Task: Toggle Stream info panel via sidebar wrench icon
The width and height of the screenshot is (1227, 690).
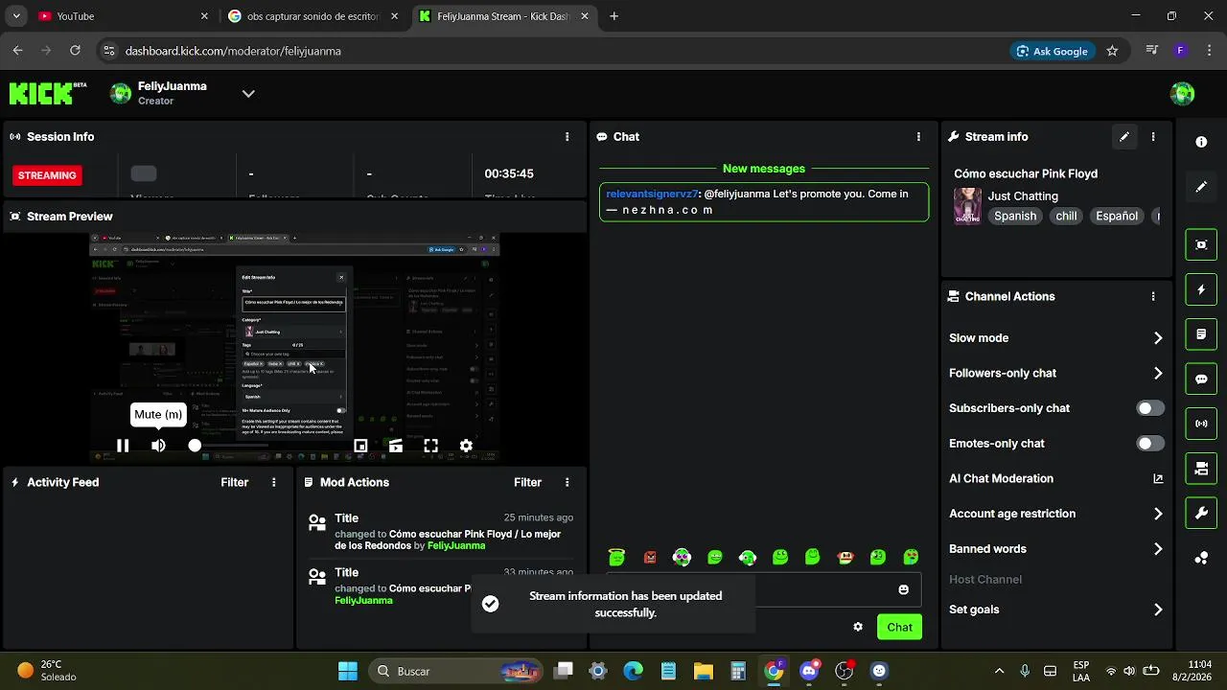Action: point(1201,513)
